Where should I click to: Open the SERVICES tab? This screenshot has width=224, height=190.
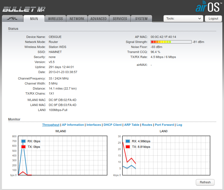[x=120, y=19]
